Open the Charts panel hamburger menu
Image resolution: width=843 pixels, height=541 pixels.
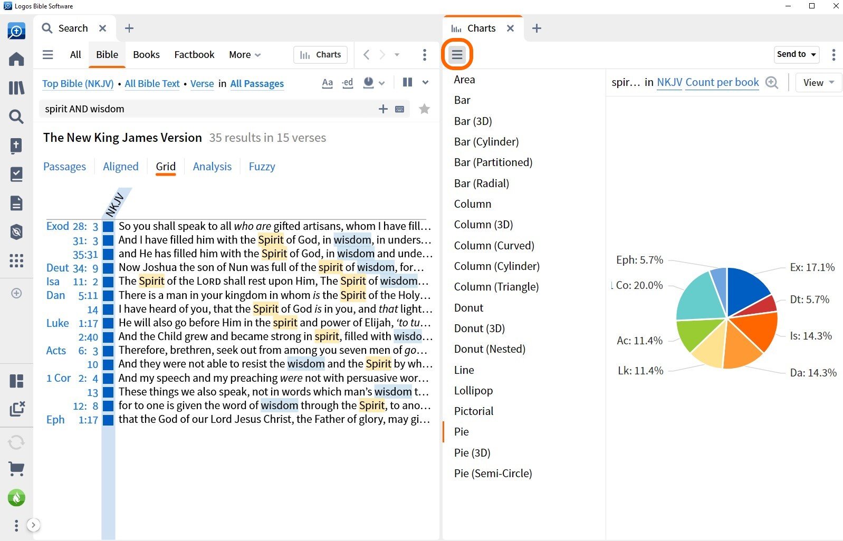457,54
